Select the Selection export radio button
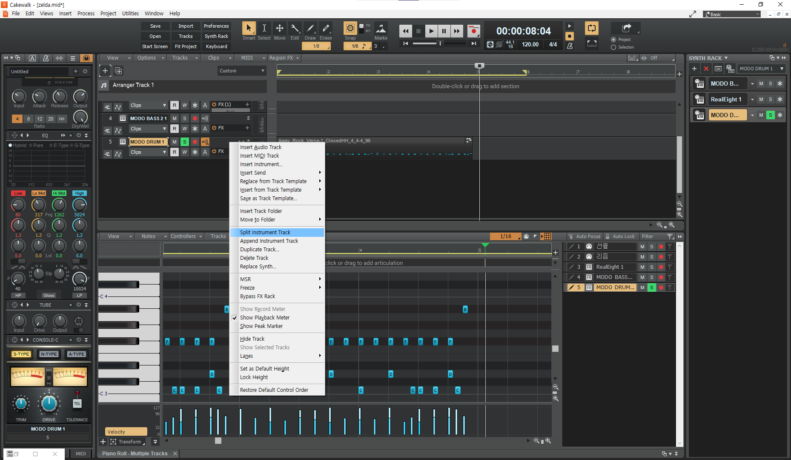 click(x=613, y=47)
